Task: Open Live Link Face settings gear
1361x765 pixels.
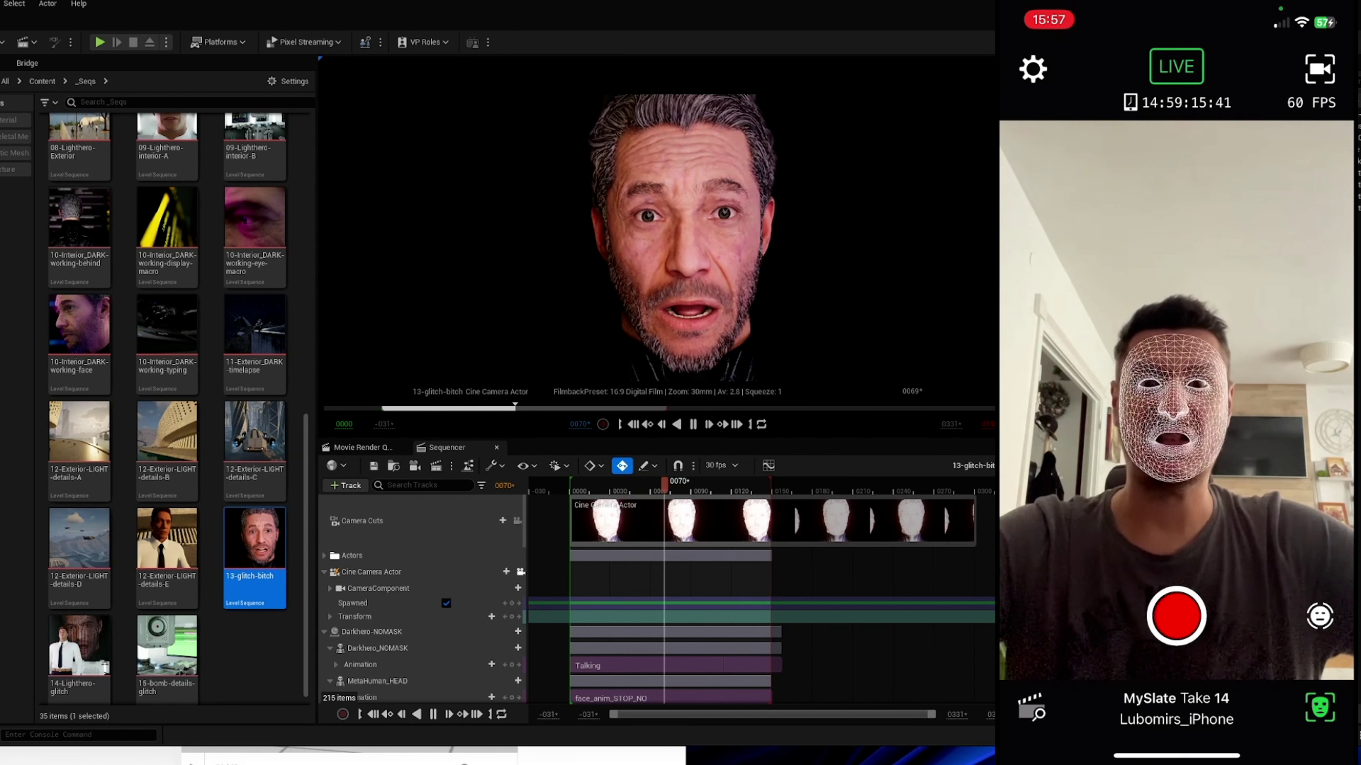Action: pos(1033,69)
